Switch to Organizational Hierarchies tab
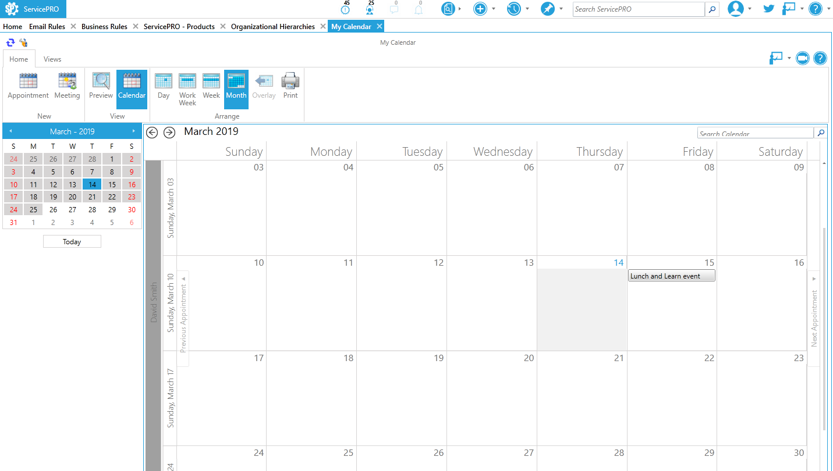This screenshot has width=833, height=471. click(x=273, y=26)
